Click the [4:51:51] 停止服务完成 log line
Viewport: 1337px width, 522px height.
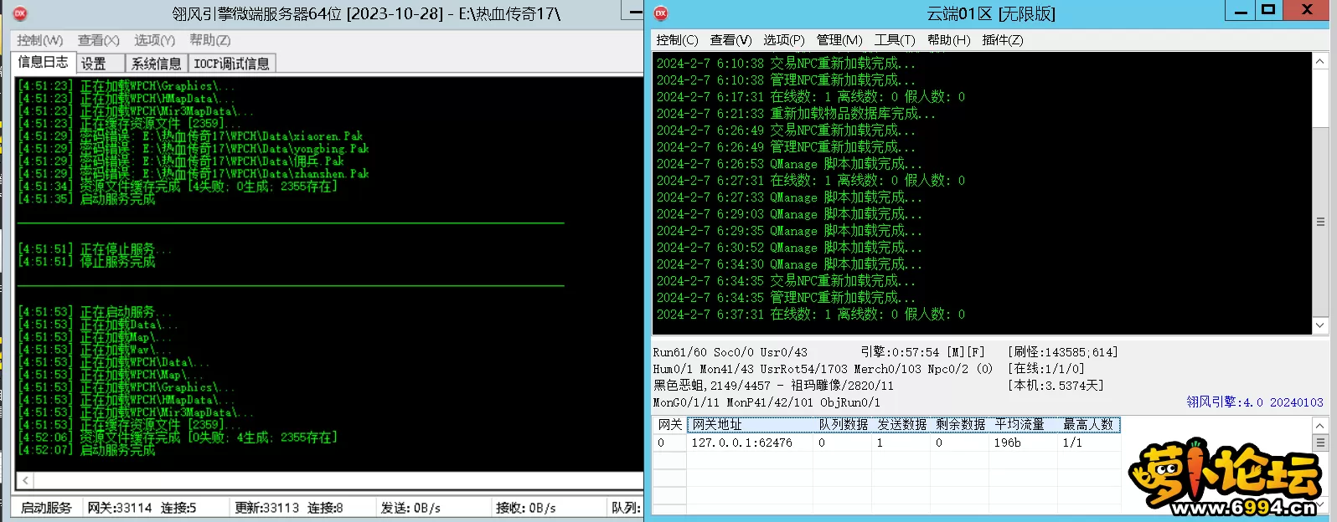tap(87, 262)
